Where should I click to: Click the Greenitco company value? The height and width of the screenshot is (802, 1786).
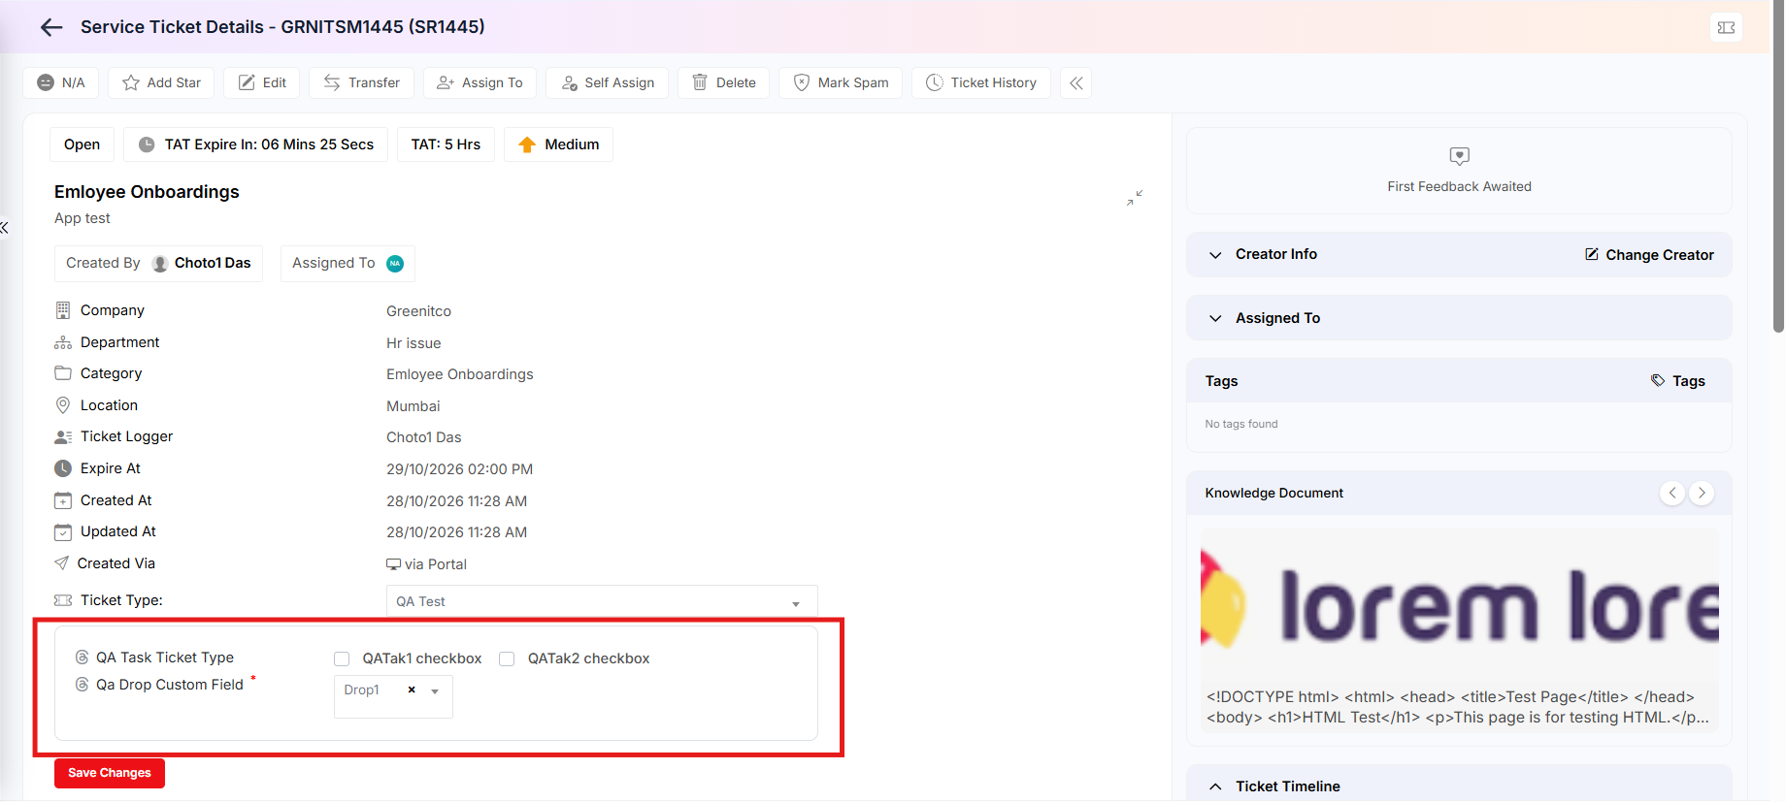click(418, 311)
